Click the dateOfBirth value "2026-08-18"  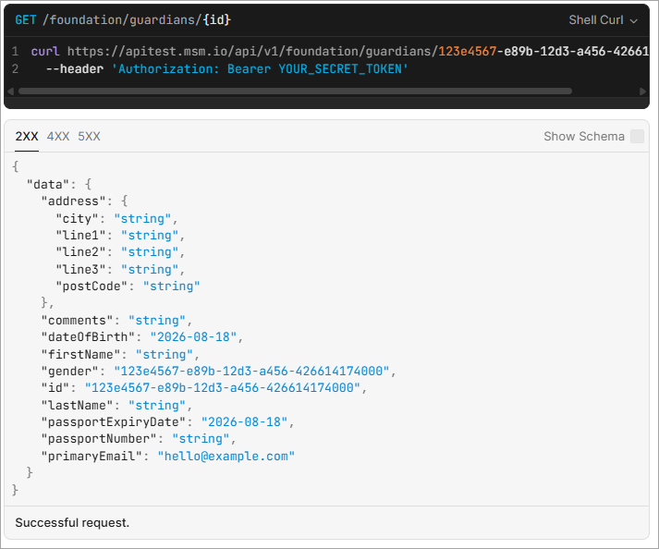(193, 336)
